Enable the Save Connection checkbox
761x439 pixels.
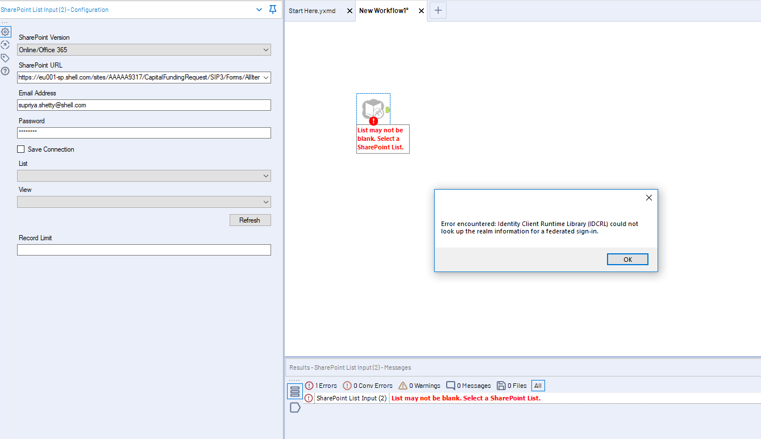(x=21, y=149)
